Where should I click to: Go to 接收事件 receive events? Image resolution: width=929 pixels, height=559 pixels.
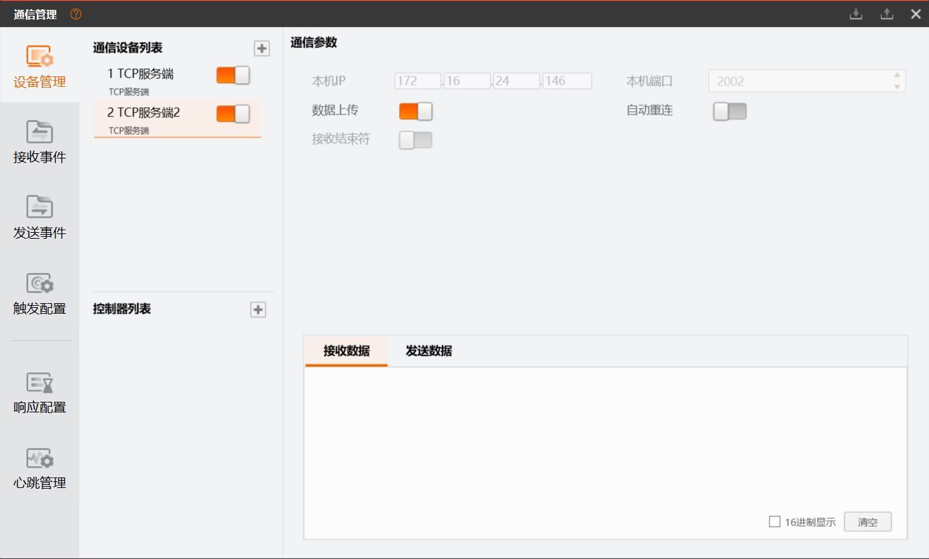[x=40, y=141]
